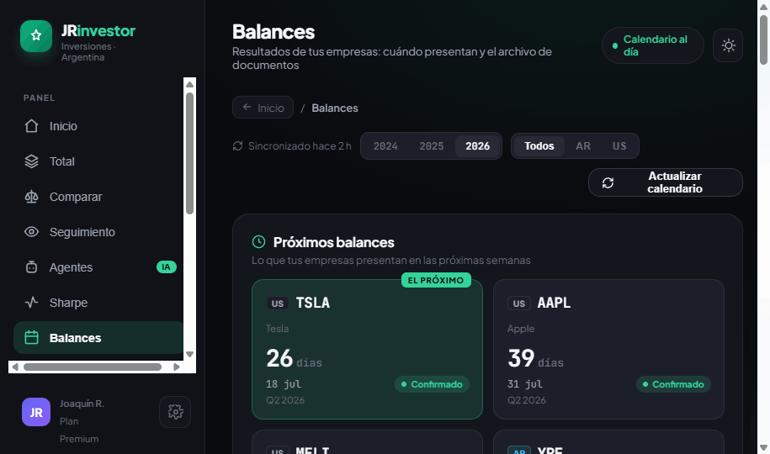The height and width of the screenshot is (454, 770).
Task: Click the Balances breadcrumb text
Action: 335,108
